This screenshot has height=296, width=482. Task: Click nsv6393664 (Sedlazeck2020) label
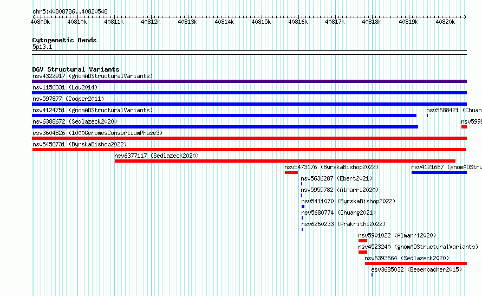(x=407, y=258)
